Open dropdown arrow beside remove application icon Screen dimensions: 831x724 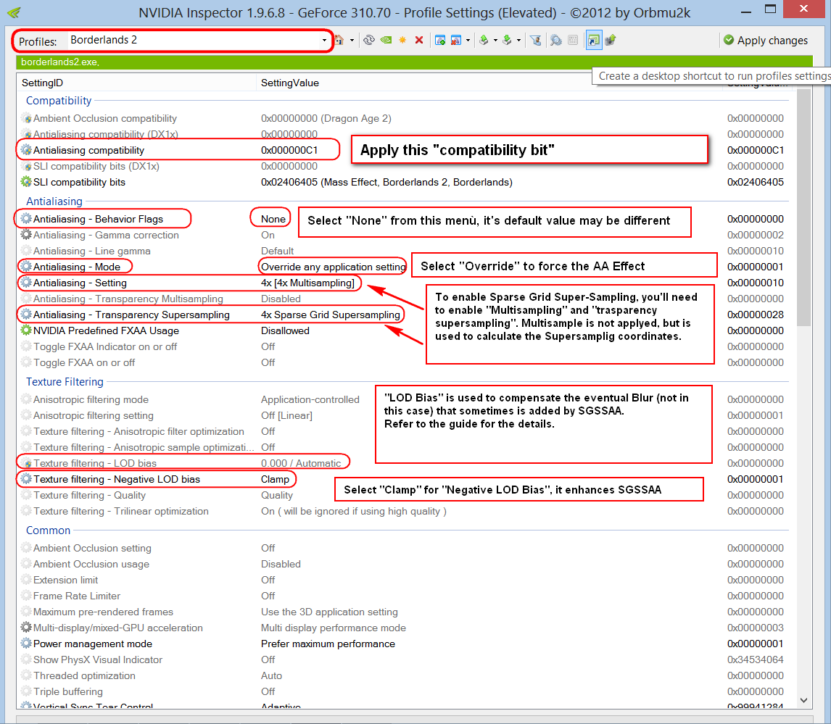(x=468, y=41)
